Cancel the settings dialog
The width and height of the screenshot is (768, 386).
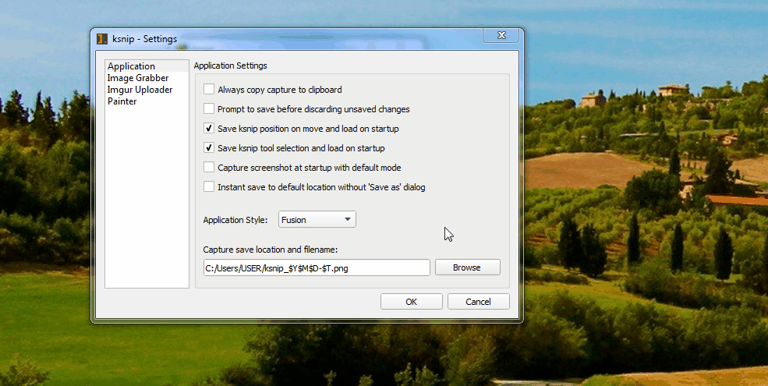(479, 302)
